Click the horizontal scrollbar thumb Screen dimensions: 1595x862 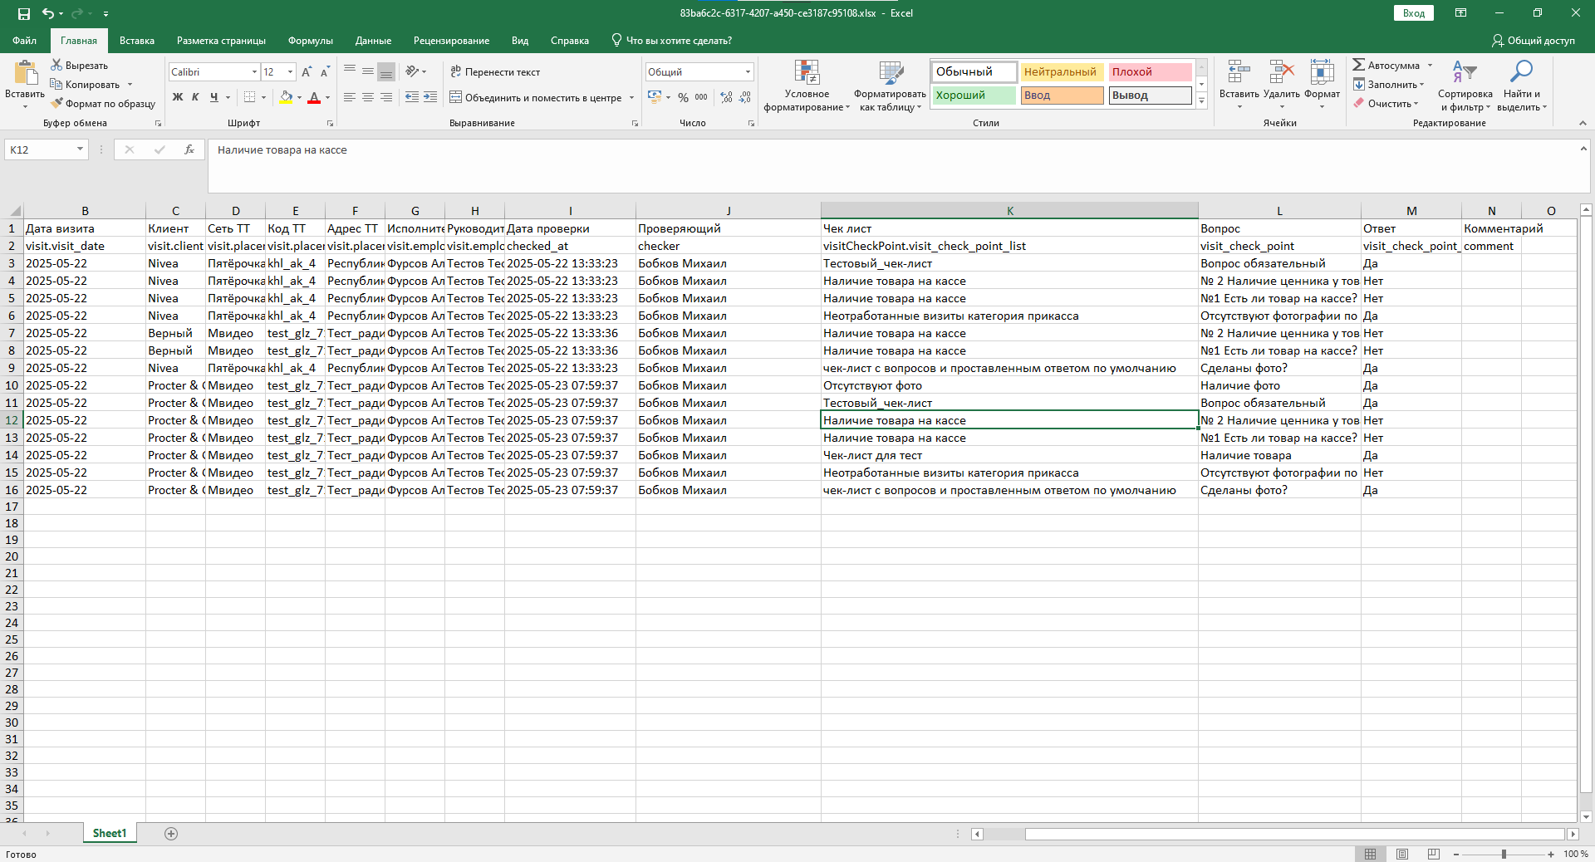[x=1294, y=834]
